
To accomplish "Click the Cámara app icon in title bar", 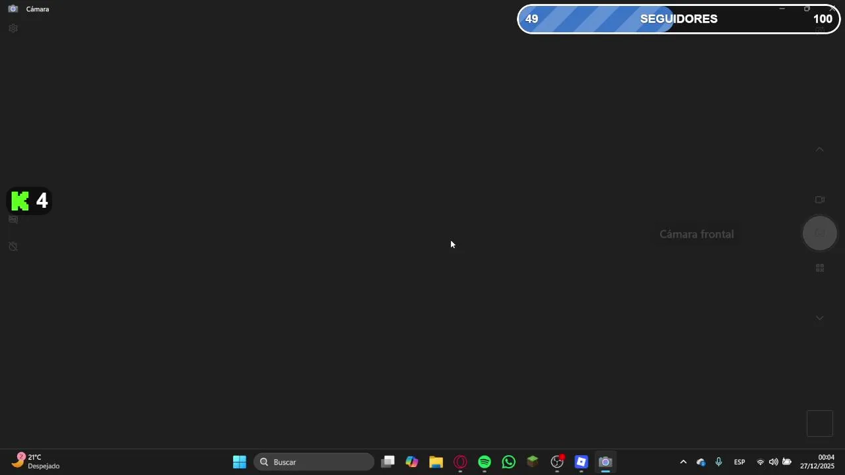I will point(13,9).
